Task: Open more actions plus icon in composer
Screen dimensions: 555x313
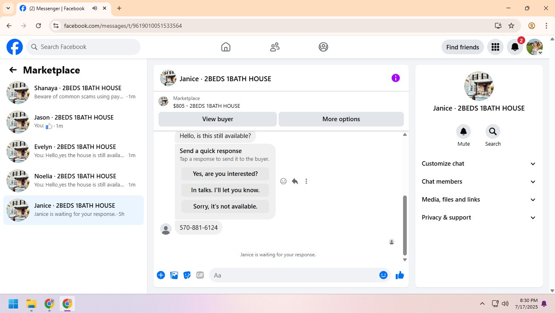Action: [161, 275]
